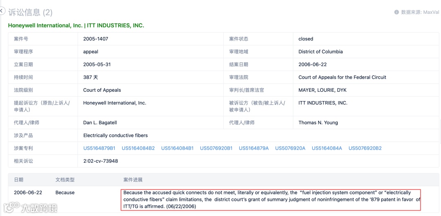This screenshot has height=216, width=441.
Task: Open patent link US5164084B2
Action: [x=138, y=148]
